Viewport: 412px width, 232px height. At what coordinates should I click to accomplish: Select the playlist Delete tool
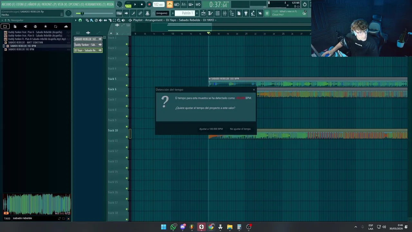96,20
